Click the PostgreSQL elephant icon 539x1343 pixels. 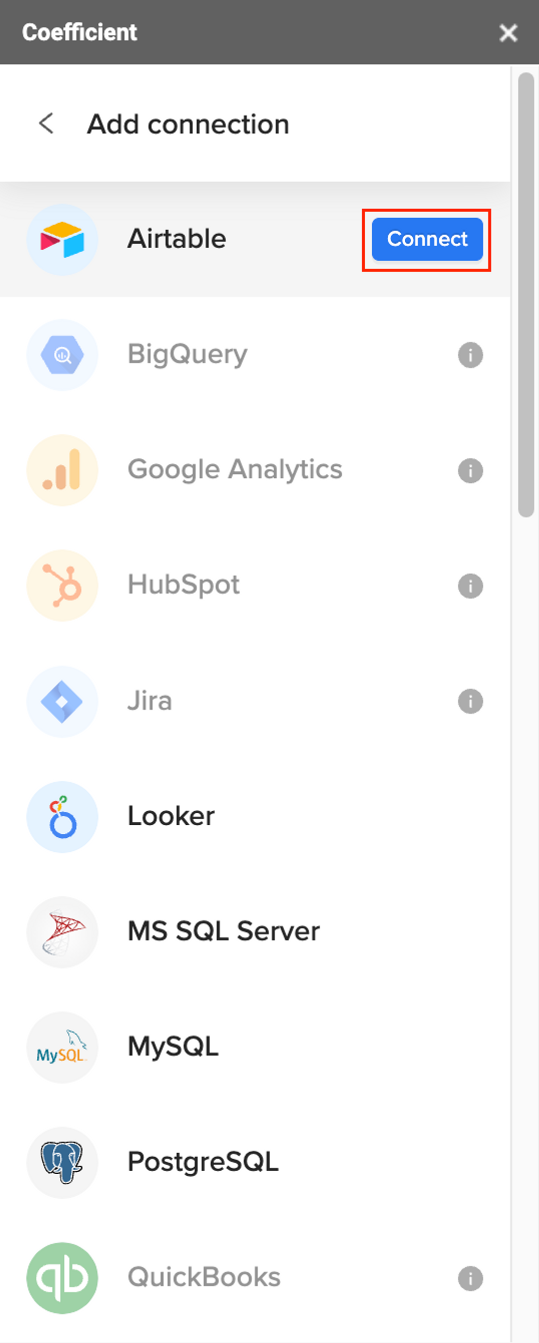click(62, 1162)
